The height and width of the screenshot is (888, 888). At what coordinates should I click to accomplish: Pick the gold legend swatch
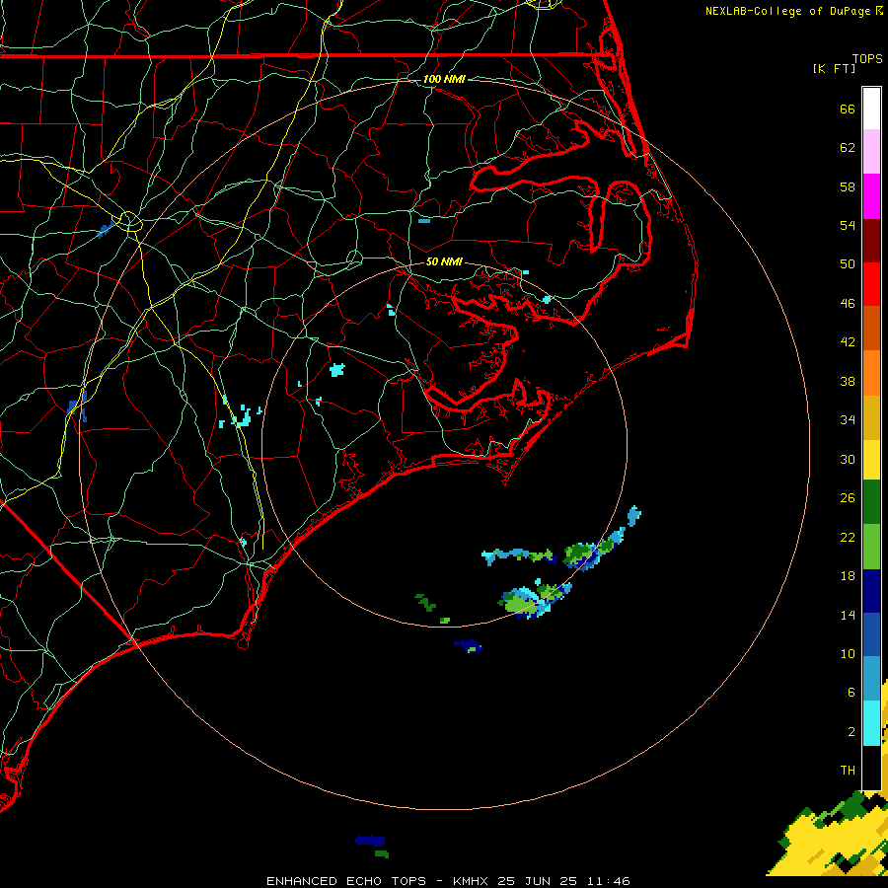[x=871, y=417]
